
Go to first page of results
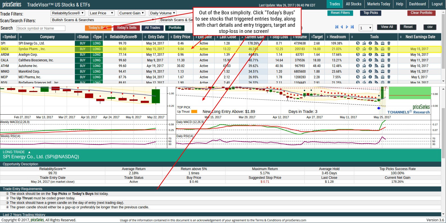tap(337, 27)
